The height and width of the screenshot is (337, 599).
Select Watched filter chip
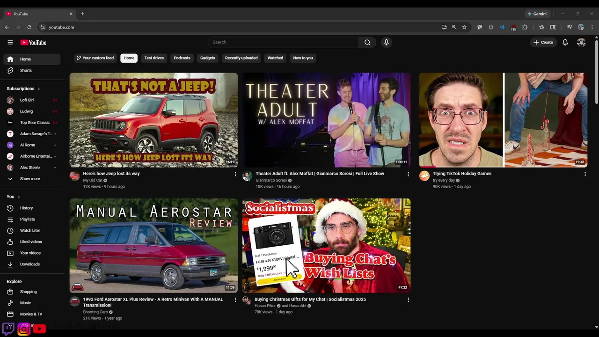point(275,58)
